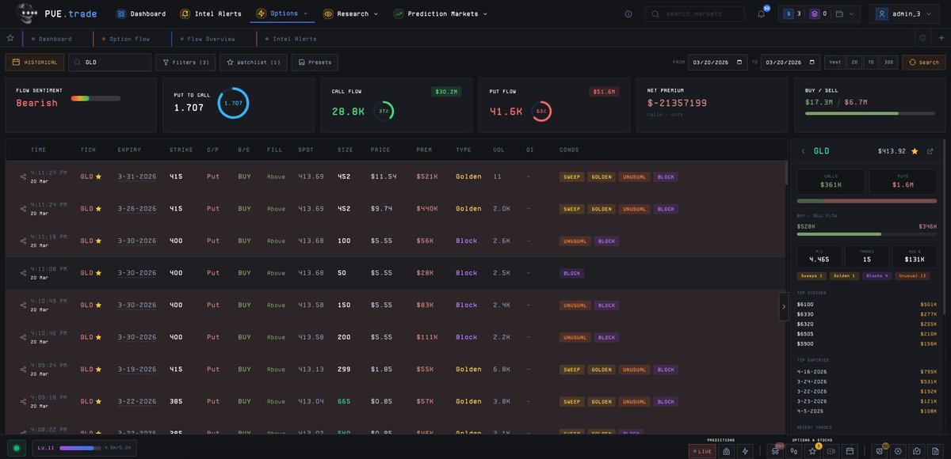Click the blue dollar credits icon
951x459 pixels.
pos(789,13)
